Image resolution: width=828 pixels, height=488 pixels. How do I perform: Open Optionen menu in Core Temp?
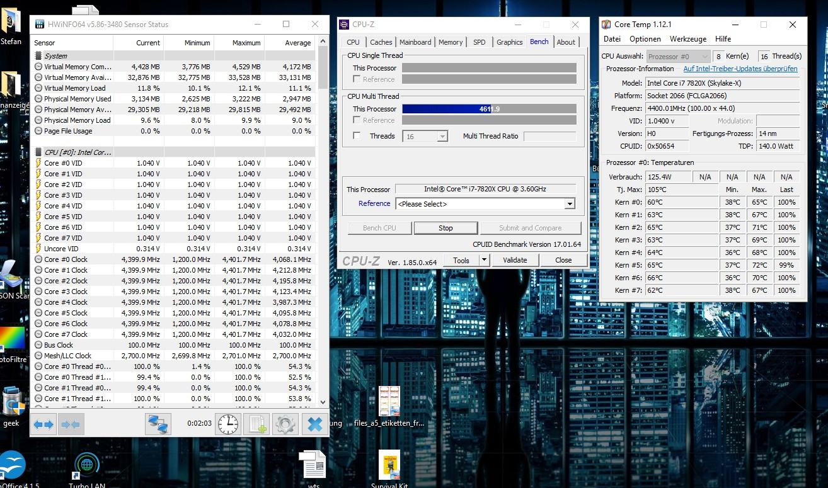(x=645, y=39)
